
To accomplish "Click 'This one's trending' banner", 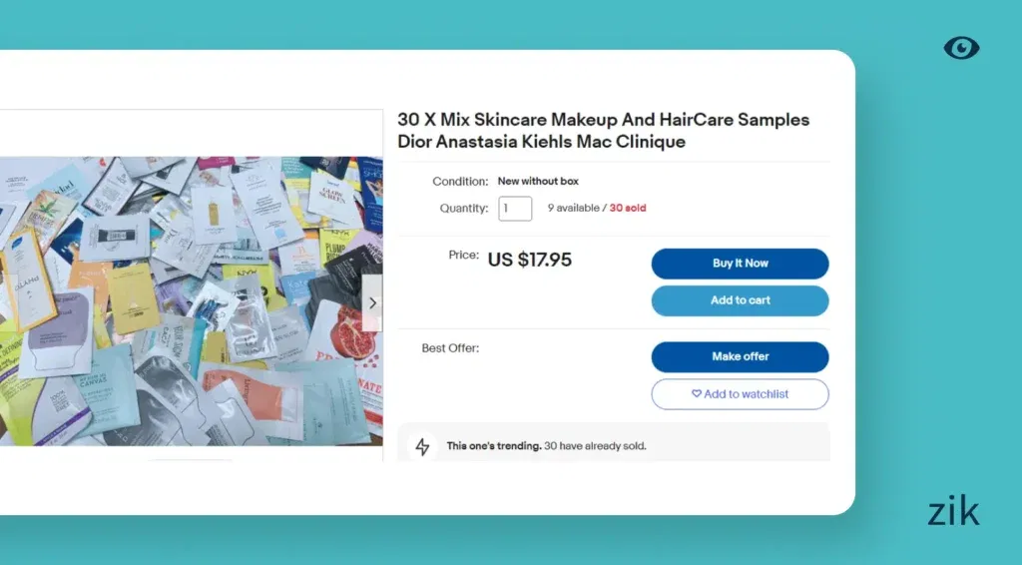I will (613, 445).
